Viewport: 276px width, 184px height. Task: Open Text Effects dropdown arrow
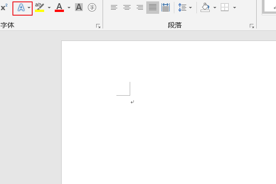pyautogui.click(x=29, y=8)
